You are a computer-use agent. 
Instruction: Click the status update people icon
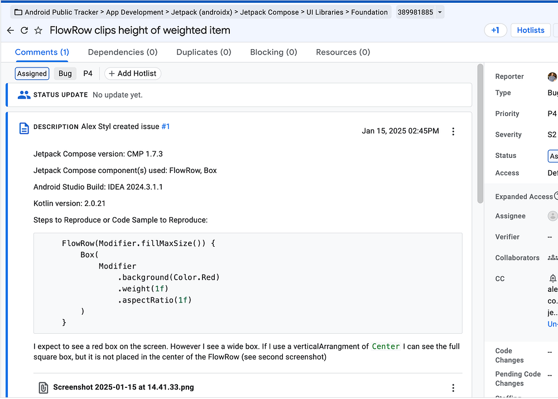click(24, 95)
